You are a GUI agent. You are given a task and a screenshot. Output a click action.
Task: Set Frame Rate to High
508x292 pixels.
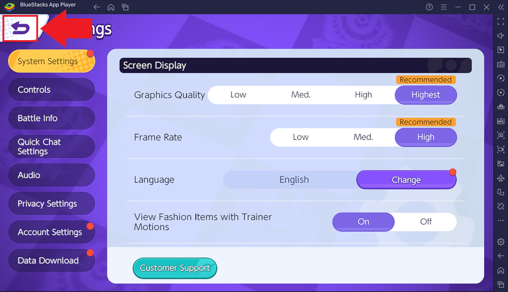click(426, 137)
